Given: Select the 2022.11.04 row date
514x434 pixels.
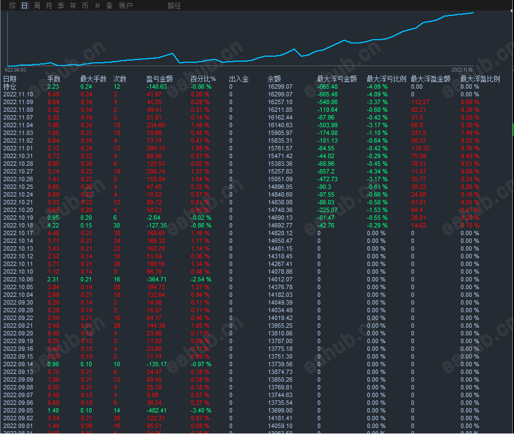Looking at the screenshot, I should (x=18, y=125).
